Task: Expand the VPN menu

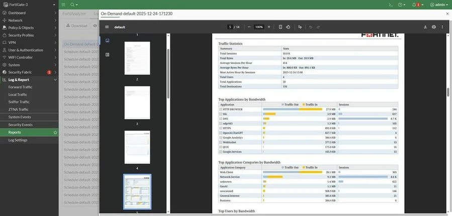Action: pyautogui.click(x=29, y=43)
